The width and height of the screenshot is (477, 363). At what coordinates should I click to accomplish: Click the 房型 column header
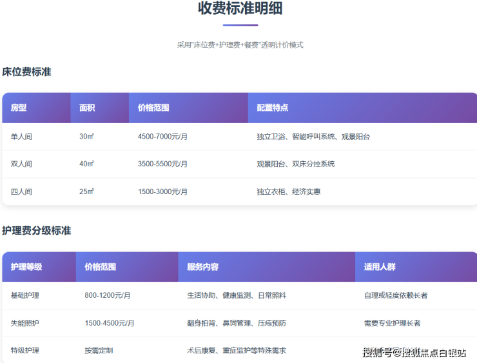(x=19, y=108)
